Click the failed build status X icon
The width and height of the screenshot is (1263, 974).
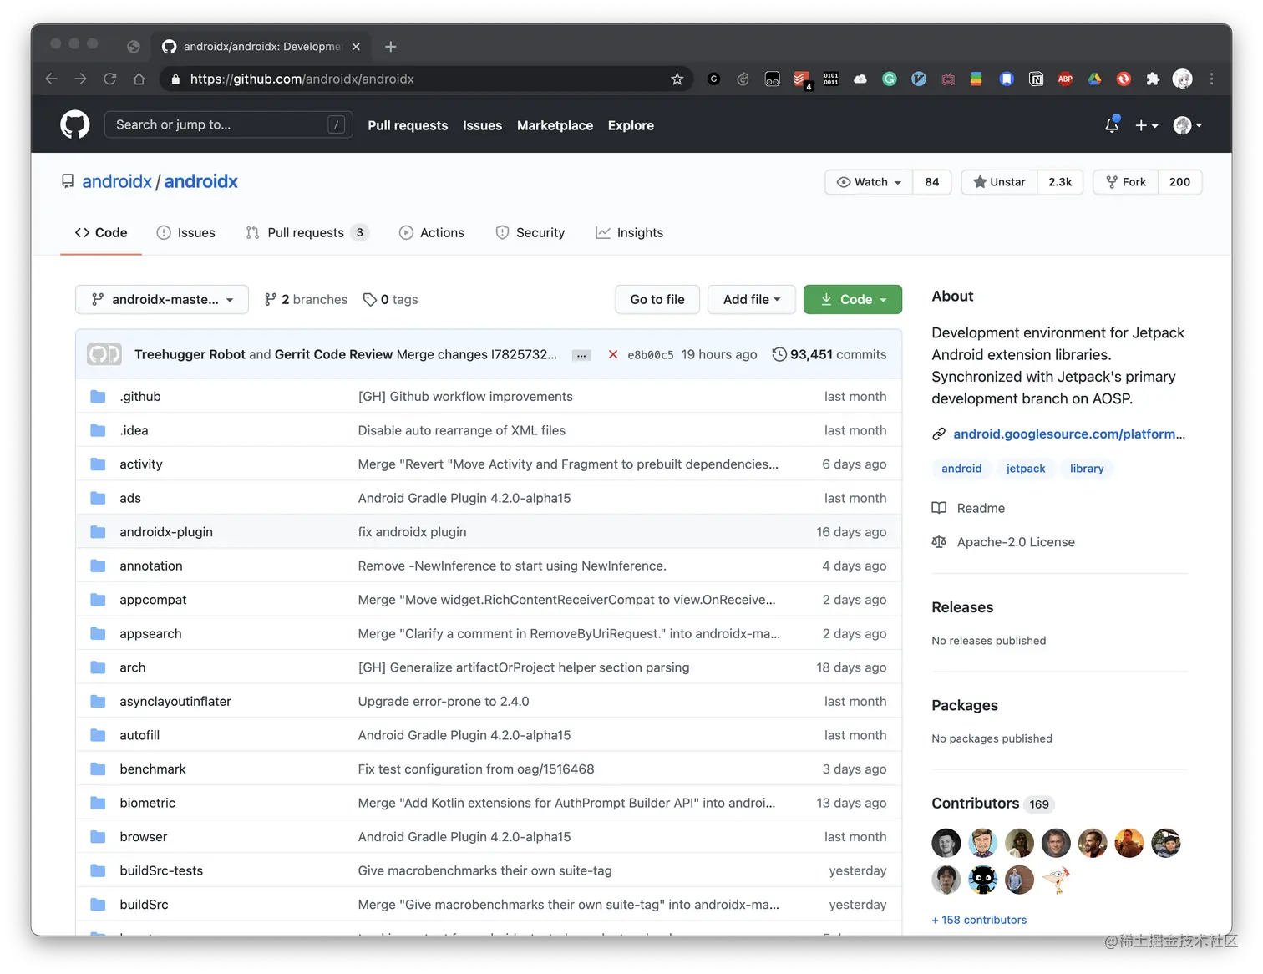point(612,354)
